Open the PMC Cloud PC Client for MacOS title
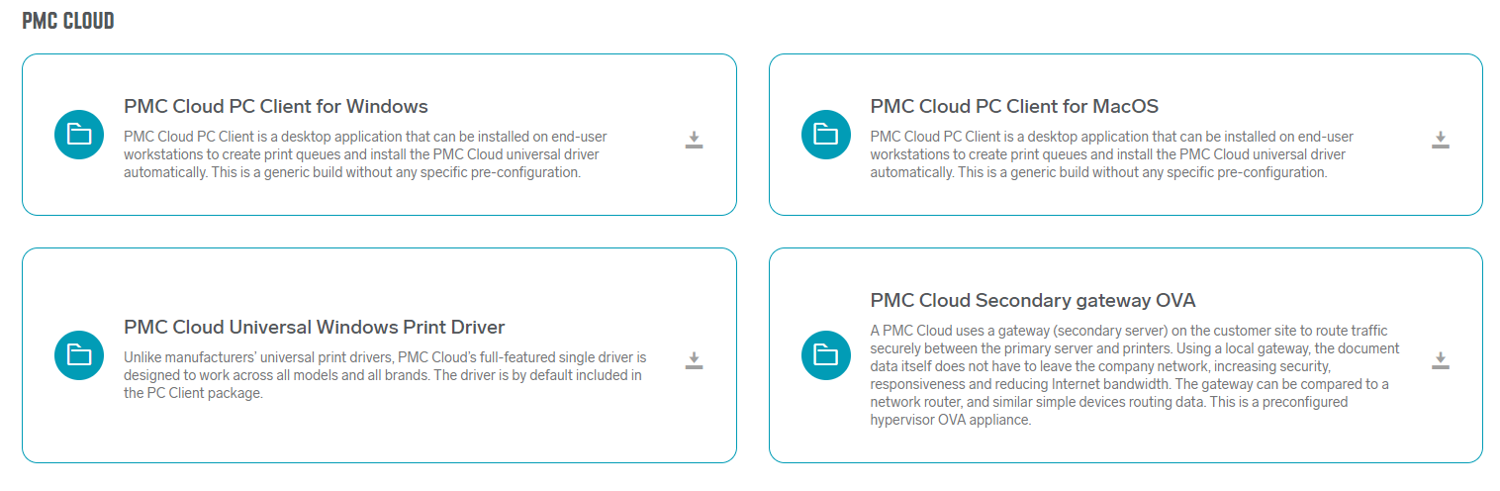 click(x=1014, y=106)
